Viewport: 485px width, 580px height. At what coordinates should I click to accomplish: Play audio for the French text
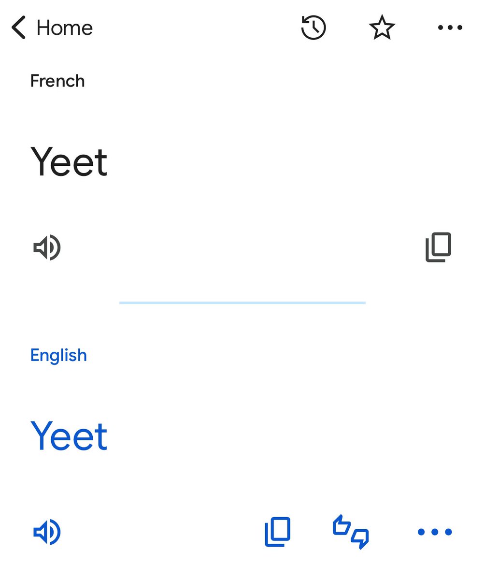(47, 247)
